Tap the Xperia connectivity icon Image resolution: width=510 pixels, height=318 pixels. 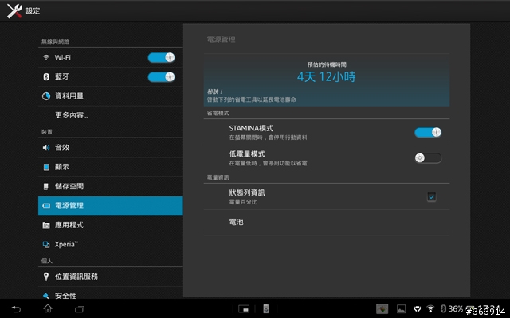46,245
